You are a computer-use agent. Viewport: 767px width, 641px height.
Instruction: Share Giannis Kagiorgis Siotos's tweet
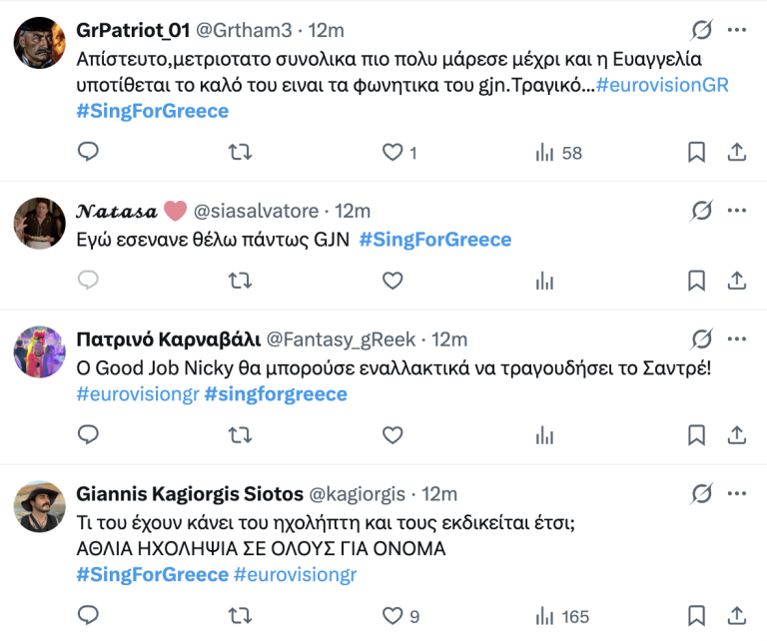[736, 616]
